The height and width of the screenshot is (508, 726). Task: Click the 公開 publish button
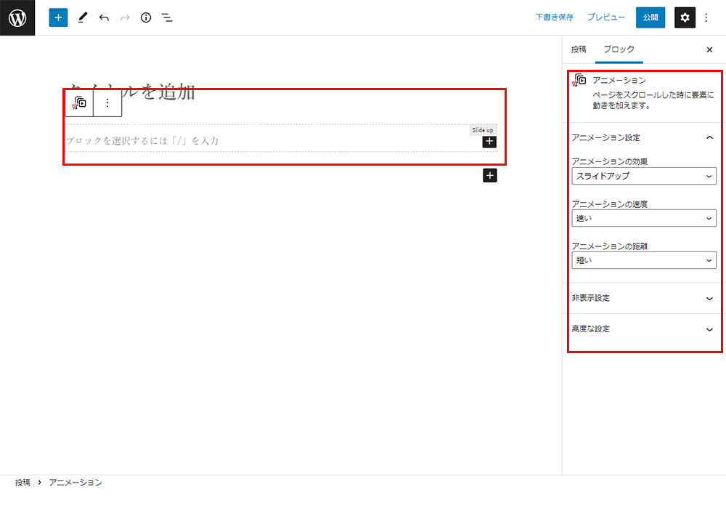point(650,17)
